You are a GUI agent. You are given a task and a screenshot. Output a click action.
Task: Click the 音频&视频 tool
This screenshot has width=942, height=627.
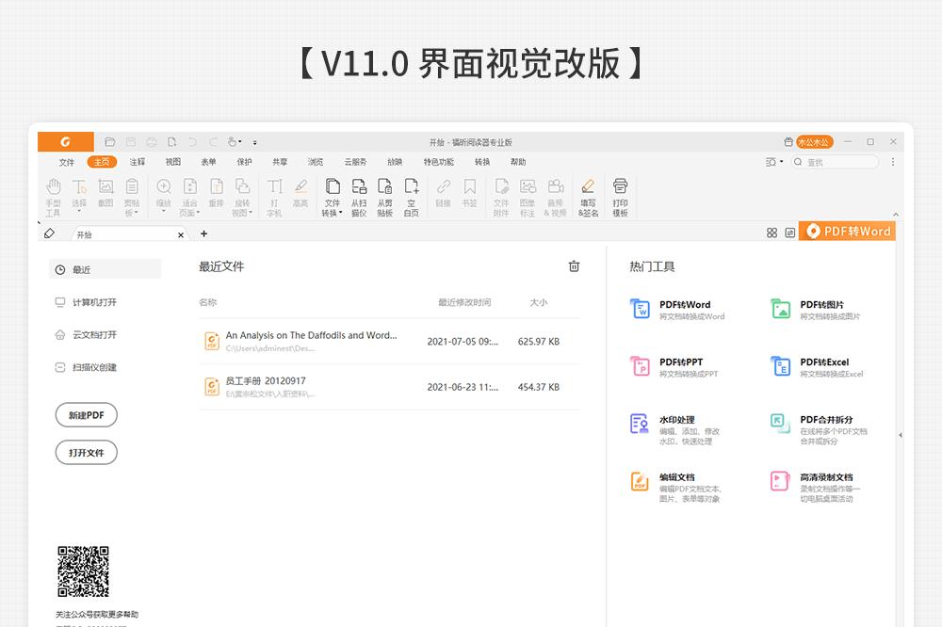pyautogui.click(x=555, y=197)
